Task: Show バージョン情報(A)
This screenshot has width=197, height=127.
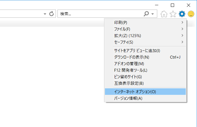Action: pyautogui.click(x=128, y=98)
